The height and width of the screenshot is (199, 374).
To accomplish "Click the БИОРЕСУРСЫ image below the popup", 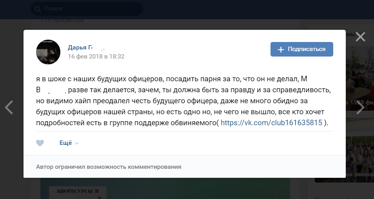I will 78,193.
